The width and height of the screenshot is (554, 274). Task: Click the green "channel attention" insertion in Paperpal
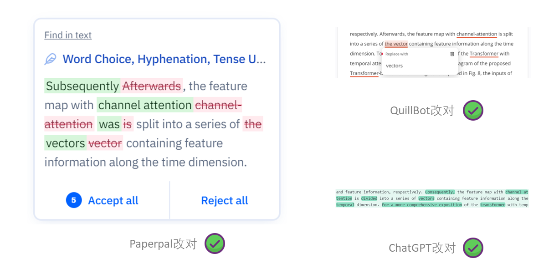(x=145, y=105)
